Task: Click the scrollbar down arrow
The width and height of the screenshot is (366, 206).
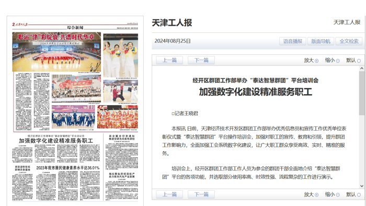Action: tap(362, 186)
